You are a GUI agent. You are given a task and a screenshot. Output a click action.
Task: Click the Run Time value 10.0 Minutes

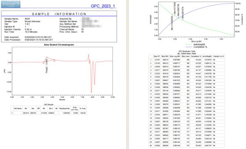click(x=31, y=32)
